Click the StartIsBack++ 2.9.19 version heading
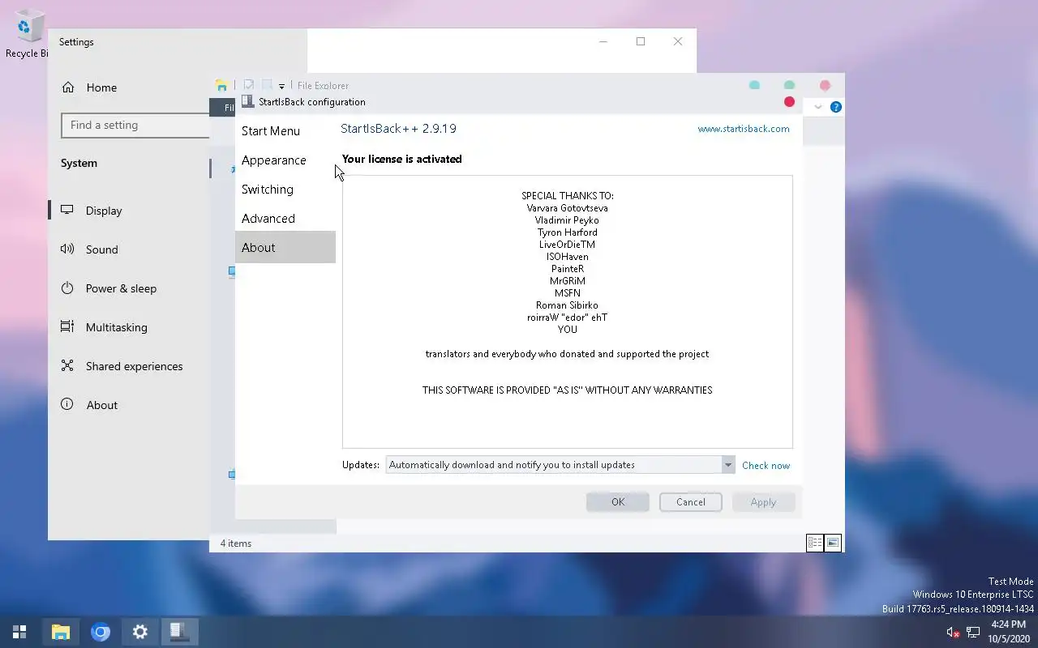The image size is (1038, 648). pyautogui.click(x=398, y=129)
